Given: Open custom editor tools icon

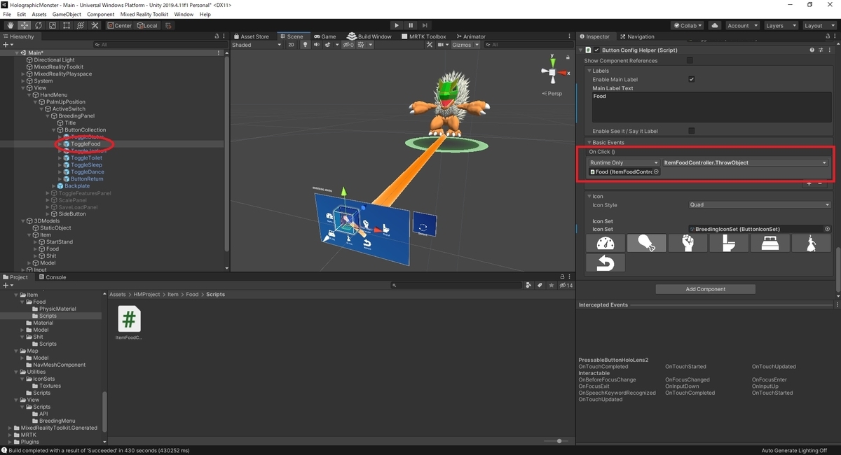Looking at the screenshot, I should pos(94,25).
